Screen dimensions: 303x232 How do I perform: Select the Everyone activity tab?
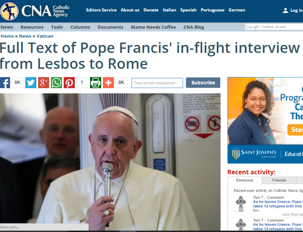pos(245,180)
